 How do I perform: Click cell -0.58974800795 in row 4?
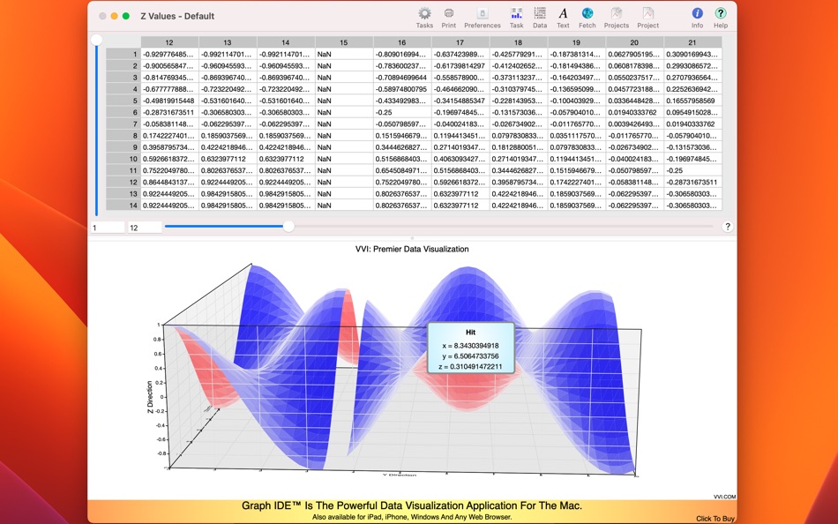tap(402, 89)
